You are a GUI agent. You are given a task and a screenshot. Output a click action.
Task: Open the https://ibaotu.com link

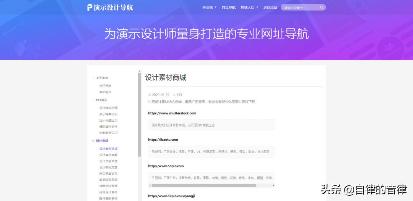pos(163,140)
